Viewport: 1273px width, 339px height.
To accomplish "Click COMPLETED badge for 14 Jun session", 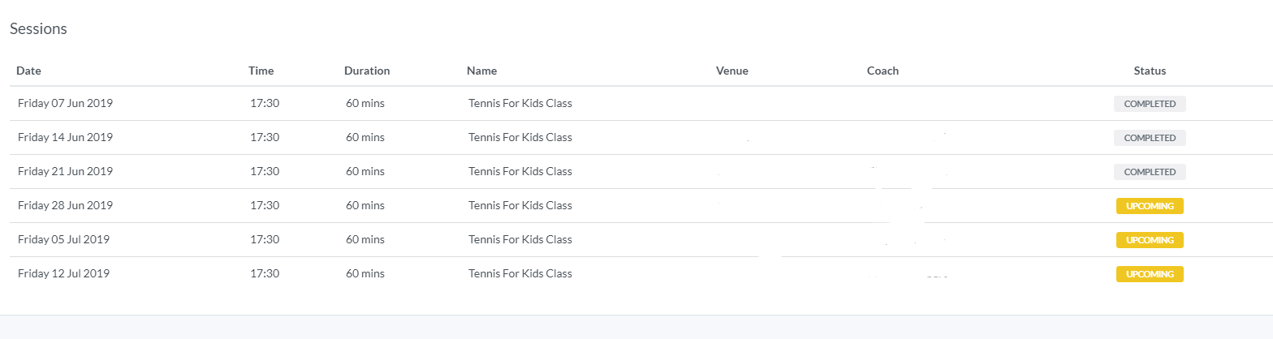I will point(1150,138).
